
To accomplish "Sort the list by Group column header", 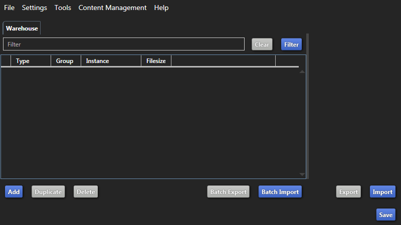I will [x=65, y=61].
